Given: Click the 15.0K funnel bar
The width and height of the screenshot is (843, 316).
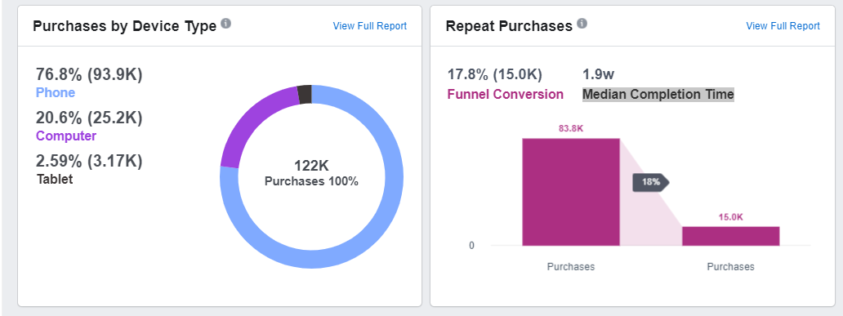Looking at the screenshot, I should 730,236.
